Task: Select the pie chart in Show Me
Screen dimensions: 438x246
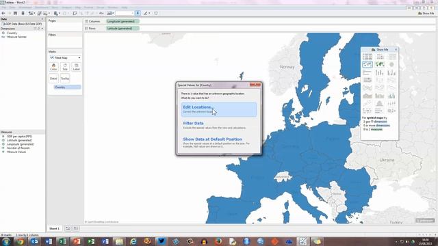Action: pos(391,64)
